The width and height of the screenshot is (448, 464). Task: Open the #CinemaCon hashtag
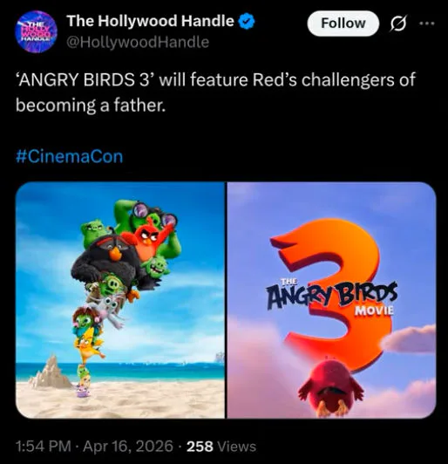pos(69,156)
